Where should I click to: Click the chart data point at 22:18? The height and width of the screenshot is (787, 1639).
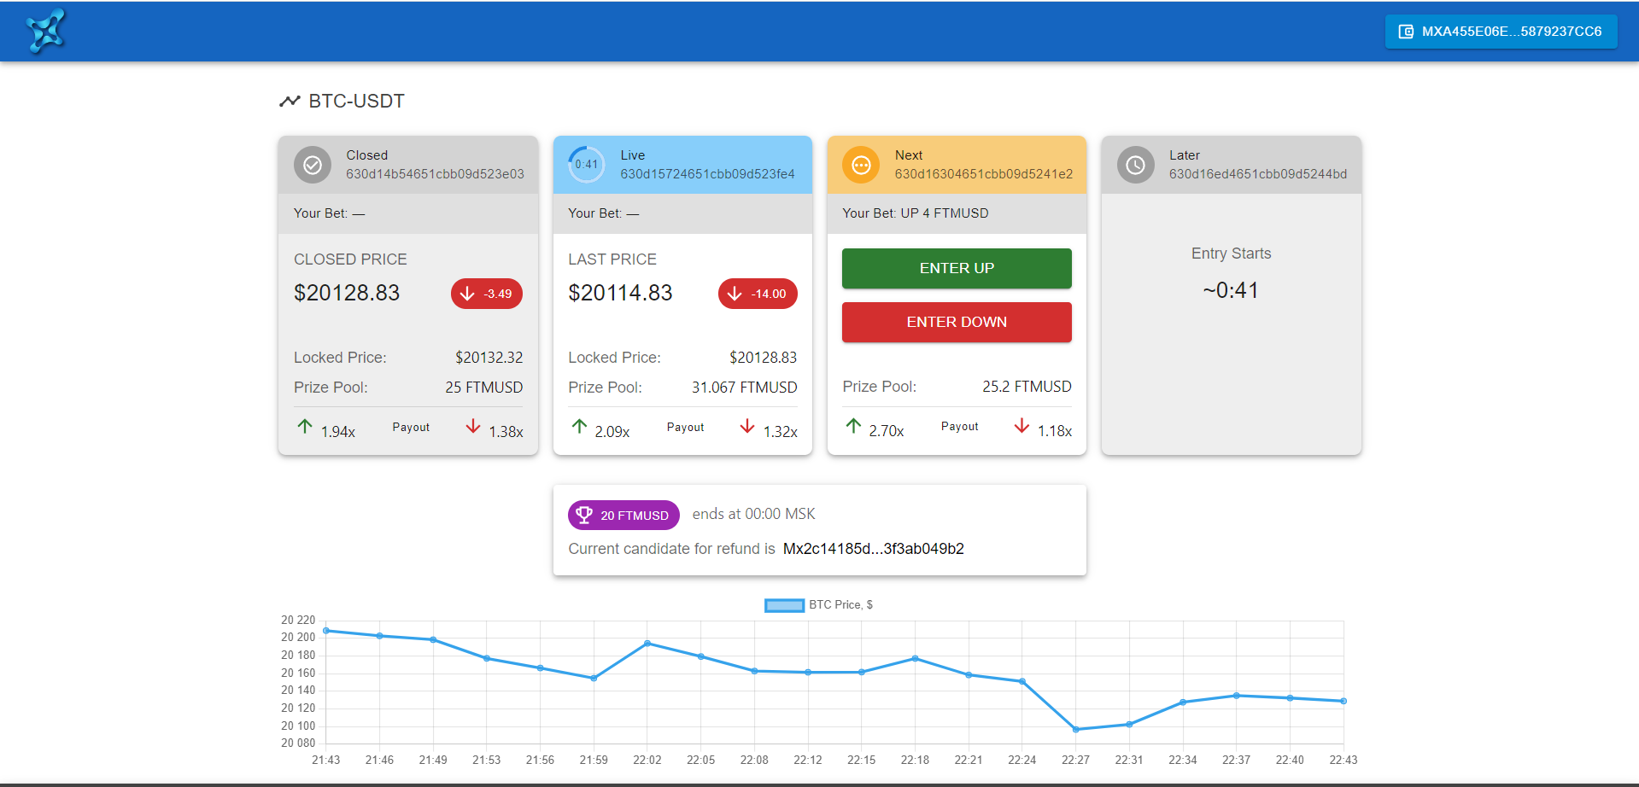click(915, 658)
